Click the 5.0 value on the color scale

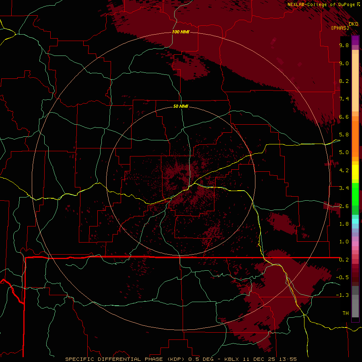pos(344,152)
